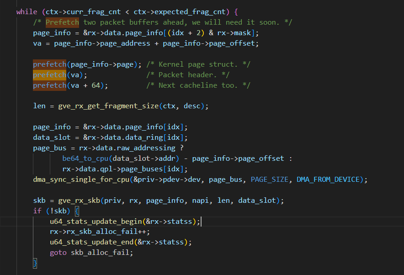The height and width of the screenshot is (275, 404).
Task: Click 'len' in the len = gve_rx_get_fragment_size line
Action: pyautogui.click(x=39, y=106)
